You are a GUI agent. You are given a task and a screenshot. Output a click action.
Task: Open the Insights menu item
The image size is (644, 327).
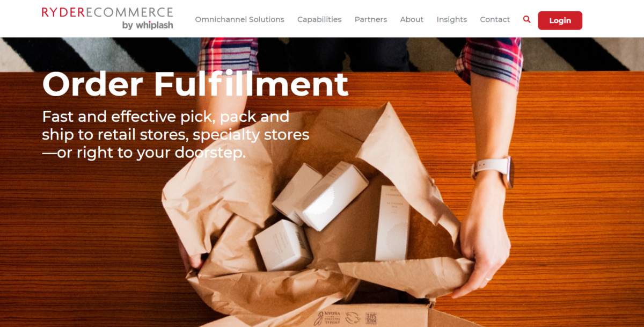[x=451, y=19]
